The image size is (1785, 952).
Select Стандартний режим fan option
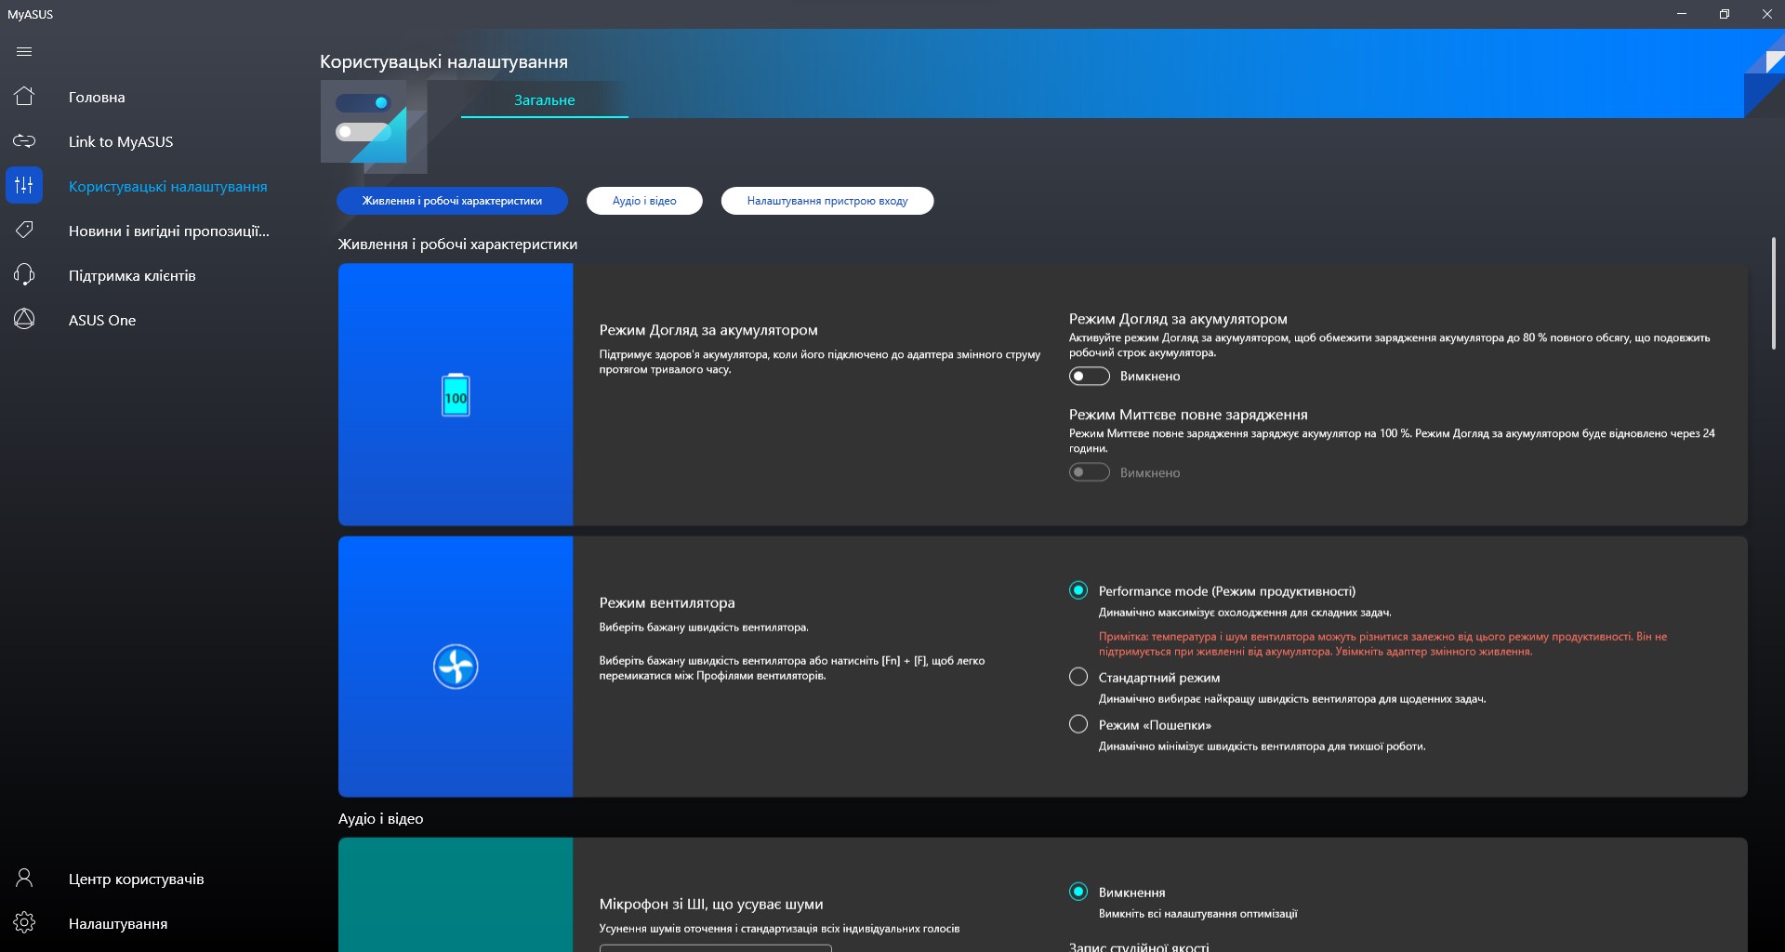(x=1078, y=678)
